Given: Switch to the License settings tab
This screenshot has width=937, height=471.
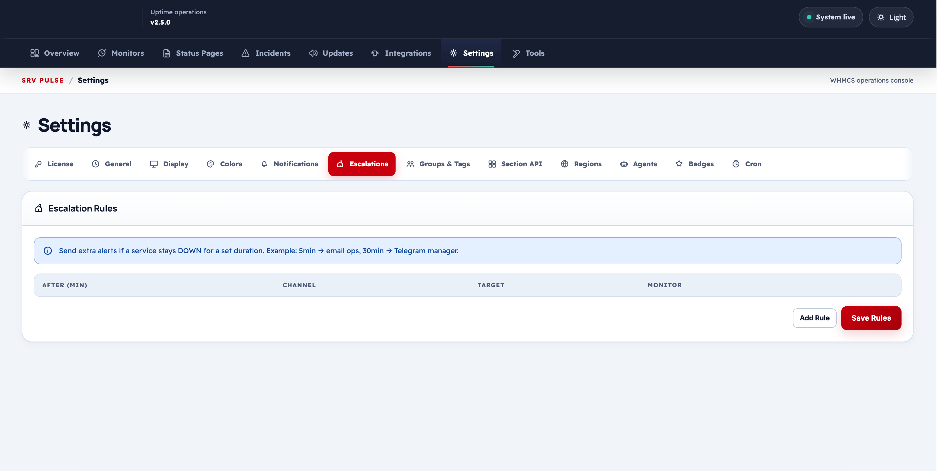Looking at the screenshot, I should [x=54, y=164].
